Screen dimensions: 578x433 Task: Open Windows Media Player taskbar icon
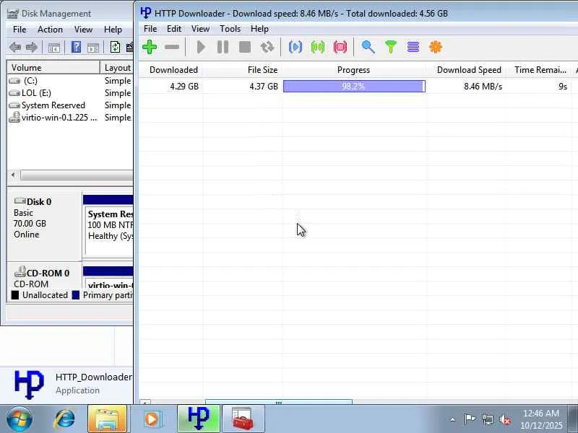coord(152,419)
